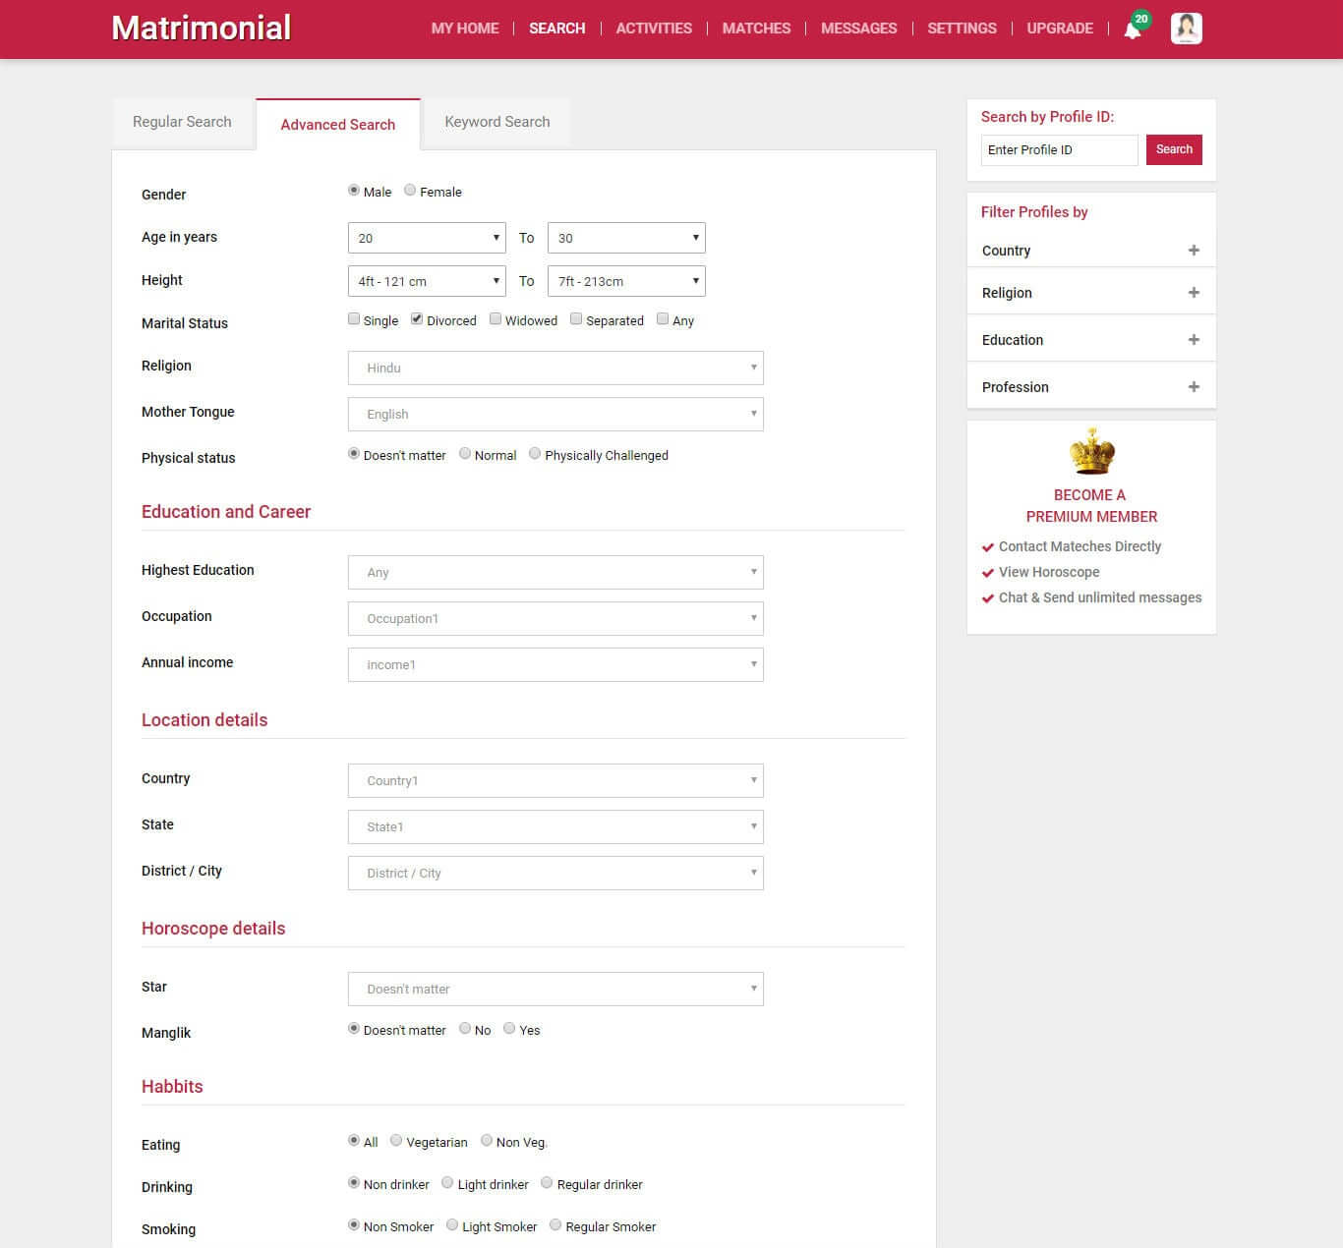
Task: Click the golden crown premium icon
Action: pyautogui.click(x=1091, y=452)
